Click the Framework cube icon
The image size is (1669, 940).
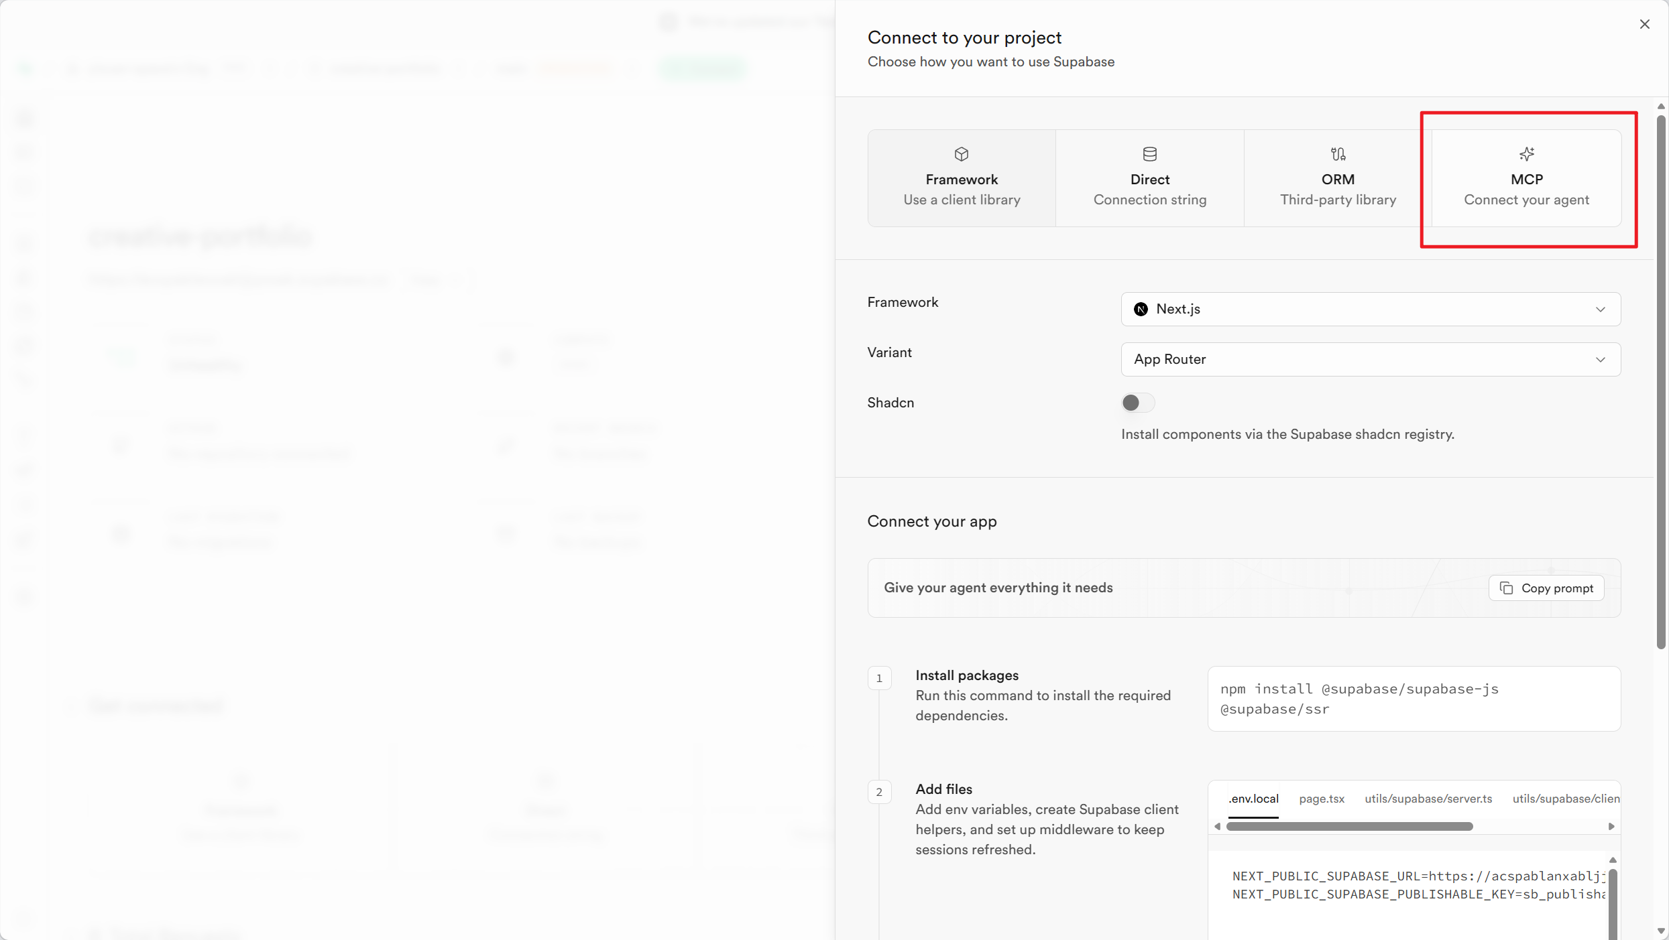click(x=962, y=154)
